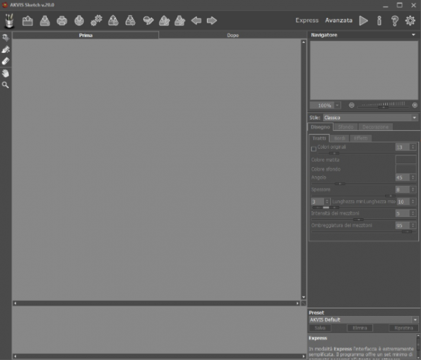Screen dimensions: 421x360
Task: Load guiding lines from file icon
Action: click(x=164, y=21)
